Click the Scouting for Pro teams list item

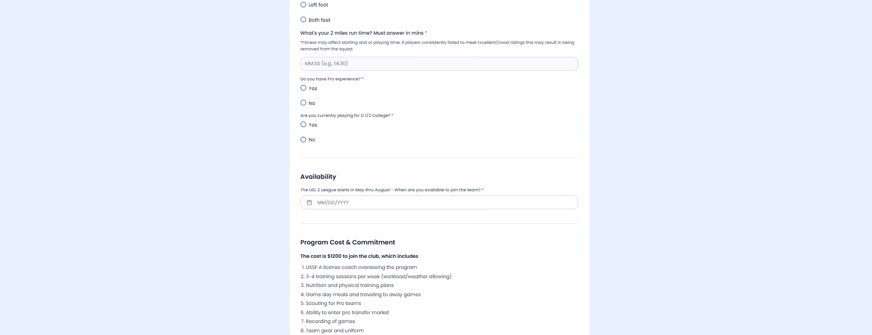pyautogui.click(x=331, y=304)
